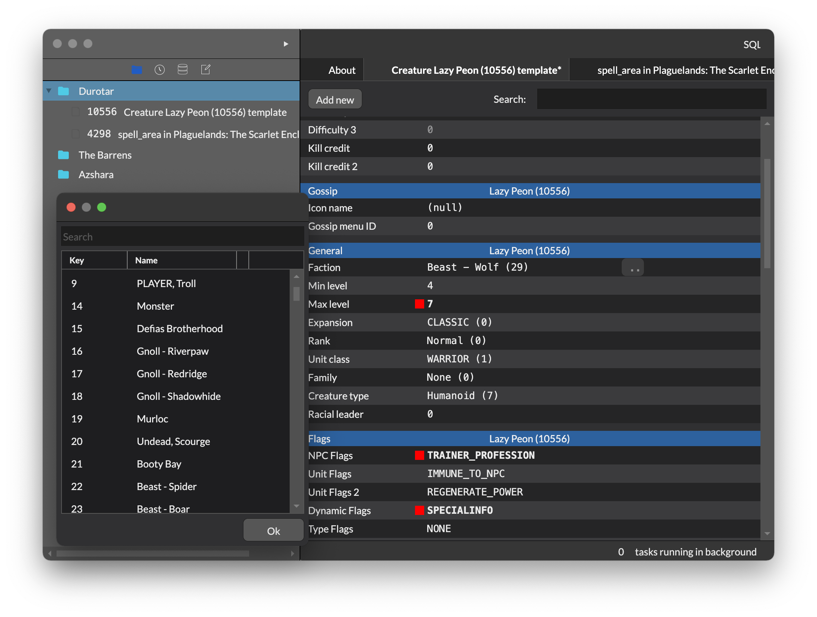
Task: Click the edit note pencil icon
Action: coord(206,70)
